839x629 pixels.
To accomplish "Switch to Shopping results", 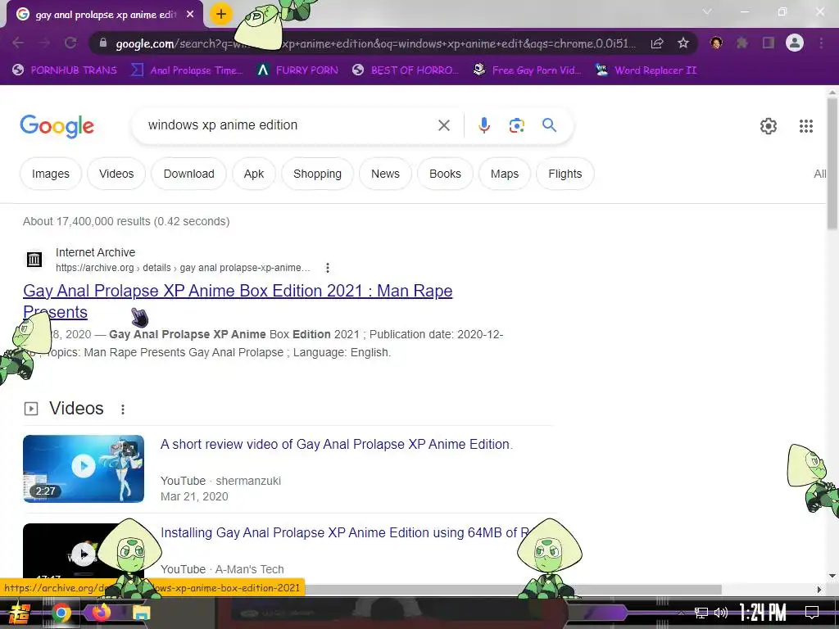I will click(317, 174).
